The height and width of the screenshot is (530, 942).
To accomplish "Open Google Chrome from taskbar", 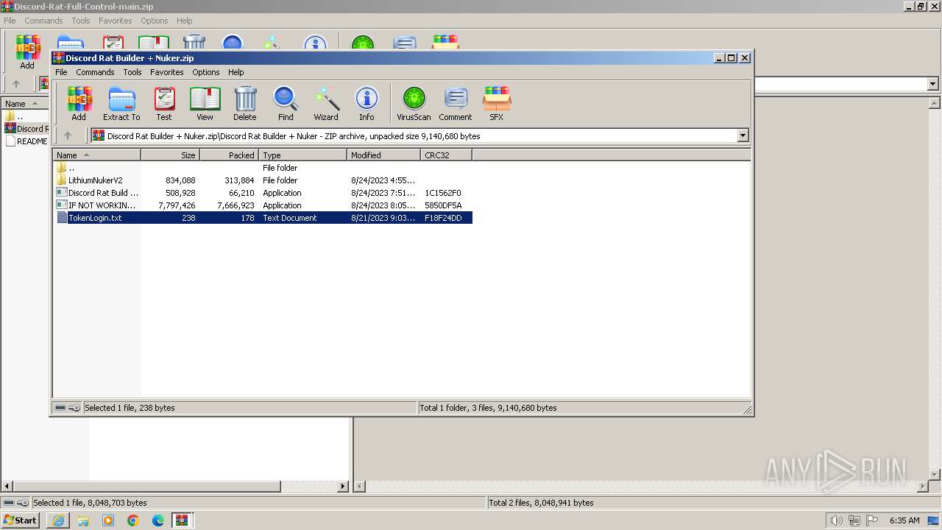I will tap(133, 520).
